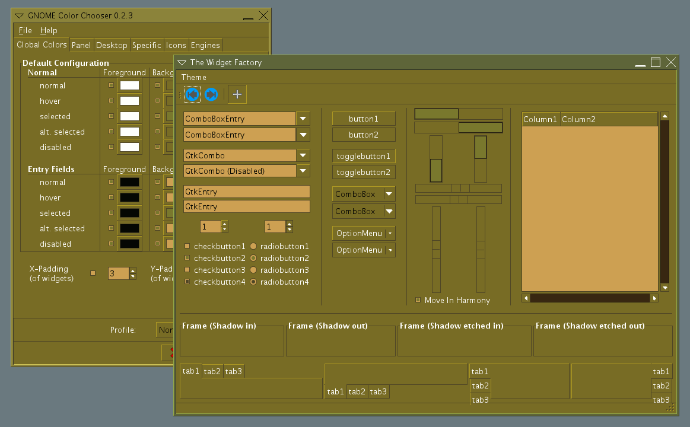The image size is (690, 427).
Task: Pick the Normal normal foreground white swatch
Action: tap(130, 85)
